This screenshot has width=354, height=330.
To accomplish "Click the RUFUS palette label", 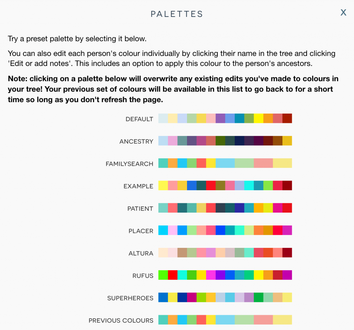I will click(143, 276).
